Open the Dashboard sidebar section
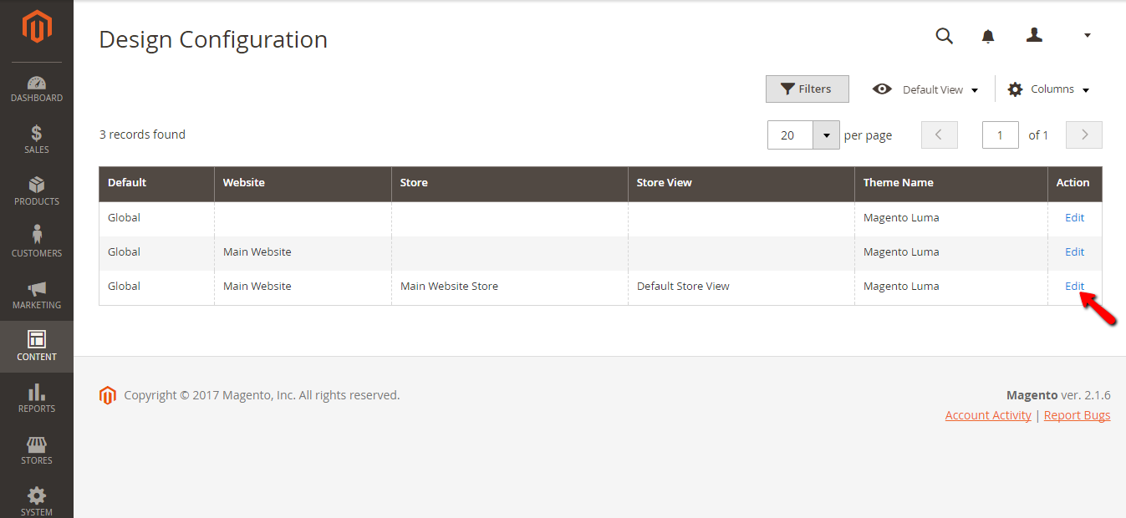 (x=37, y=89)
